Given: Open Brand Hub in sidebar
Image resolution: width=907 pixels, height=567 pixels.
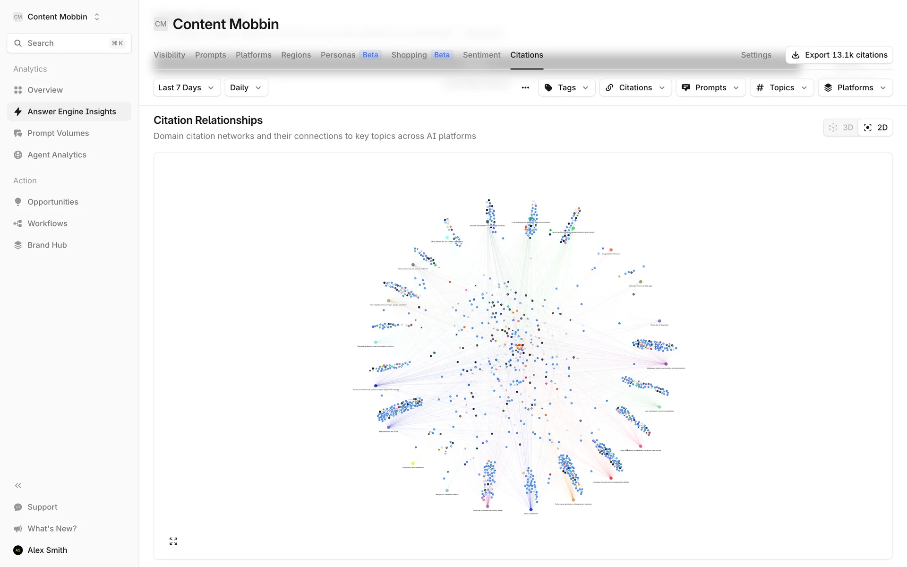Looking at the screenshot, I should click(47, 245).
